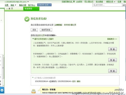The image size is (126, 95).
Task: Click the 删除 link for contact 13135222614
Action: tap(78, 81)
